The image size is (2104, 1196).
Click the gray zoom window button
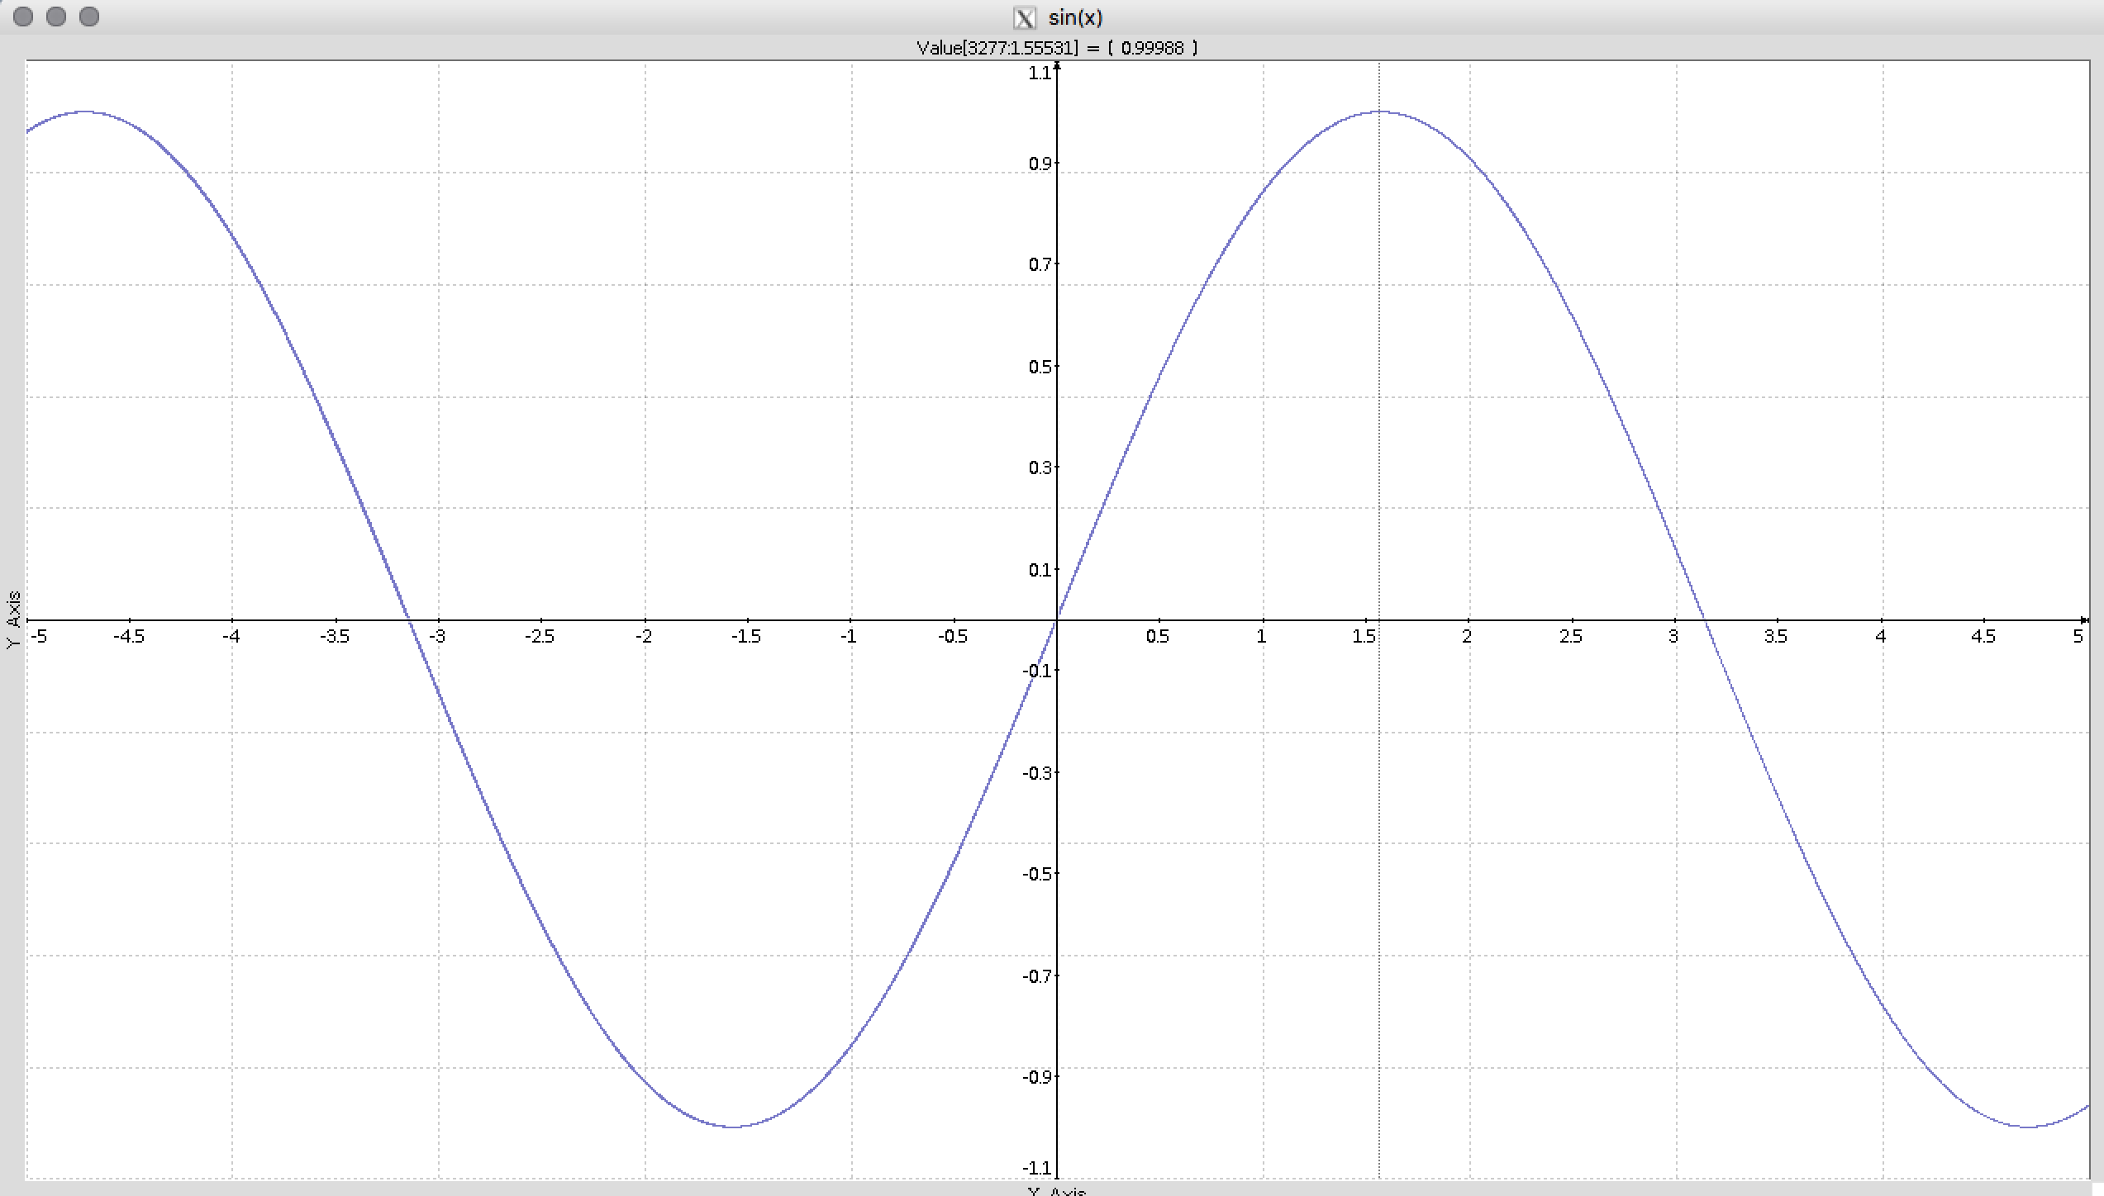pos(89,17)
